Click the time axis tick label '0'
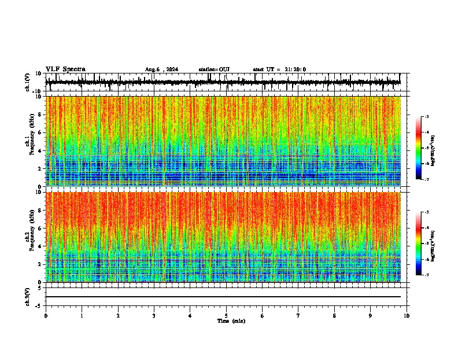Screen dimensions: 458x354 coord(46,316)
